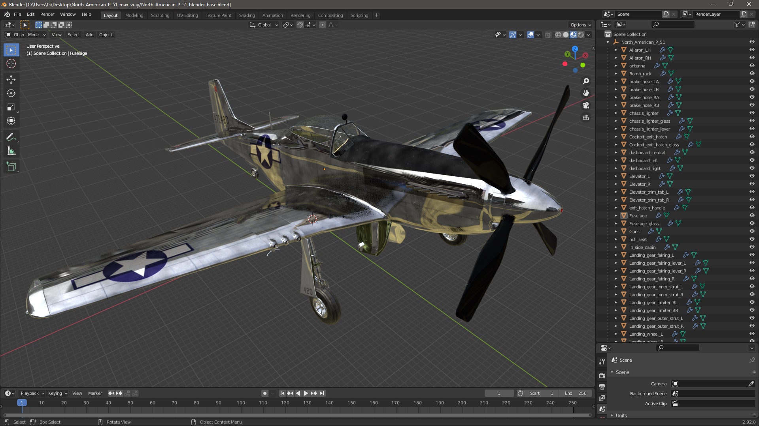Open the Global transform orientation dropdown
This screenshot has height=426, width=759.
[264, 25]
